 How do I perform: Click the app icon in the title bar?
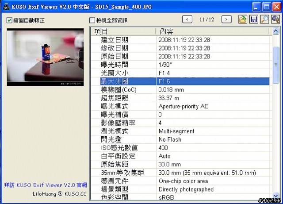(7, 7)
